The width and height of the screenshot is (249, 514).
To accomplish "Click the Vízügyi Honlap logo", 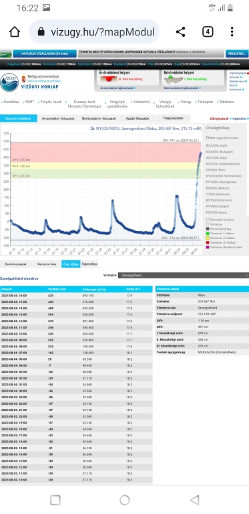I will (x=30, y=82).
